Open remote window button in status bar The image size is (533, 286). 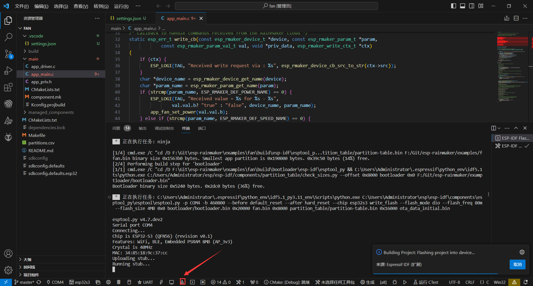pos(6,282)
